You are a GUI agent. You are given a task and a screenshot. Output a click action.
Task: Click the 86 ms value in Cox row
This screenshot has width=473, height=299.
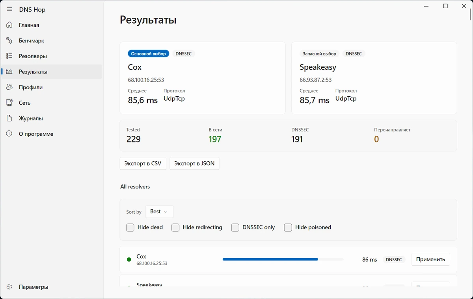click(370, 260)
